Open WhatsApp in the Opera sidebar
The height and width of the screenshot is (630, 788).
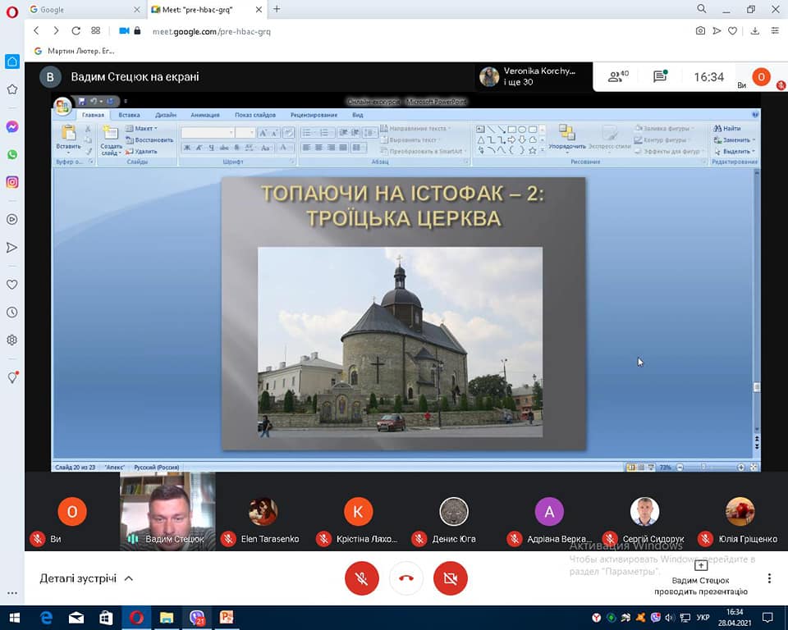pyautogui.click(x=12, y=154)
